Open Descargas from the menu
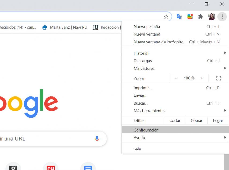 point(175,61)
